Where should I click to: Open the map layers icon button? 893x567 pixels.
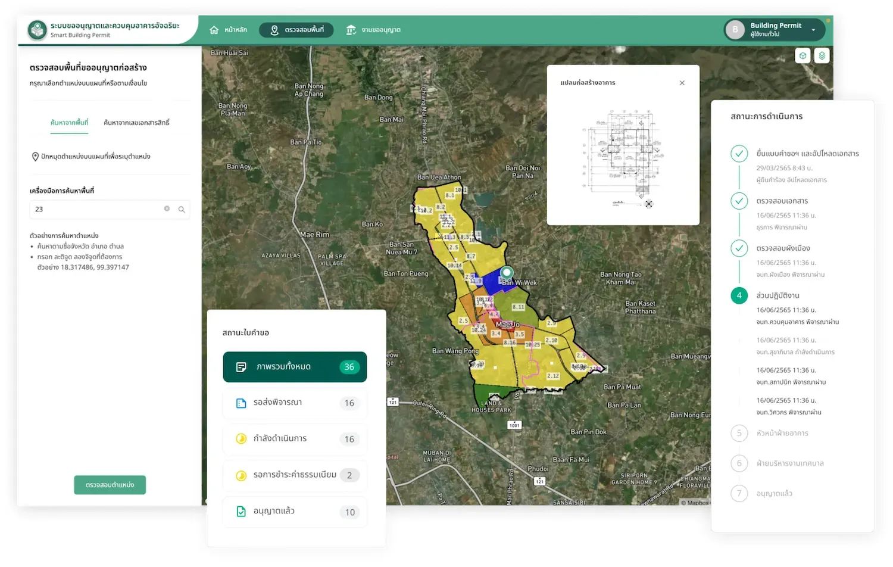click(x=822, y=55)
